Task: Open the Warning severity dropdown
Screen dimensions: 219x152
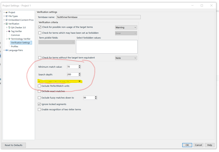Action: (126, 27)
